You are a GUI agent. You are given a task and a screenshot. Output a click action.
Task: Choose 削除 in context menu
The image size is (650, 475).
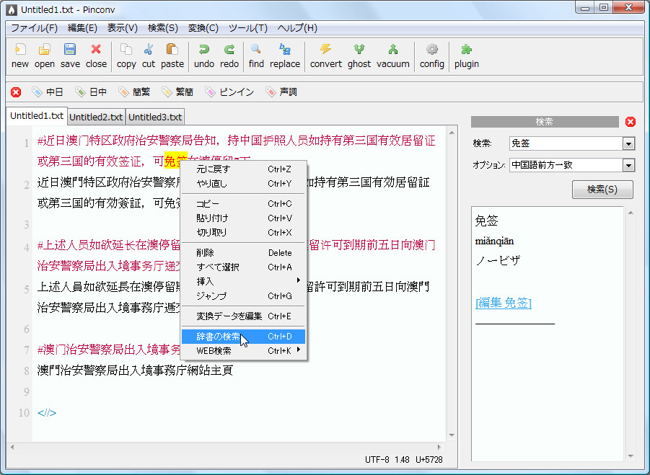(x=244, y=252)
